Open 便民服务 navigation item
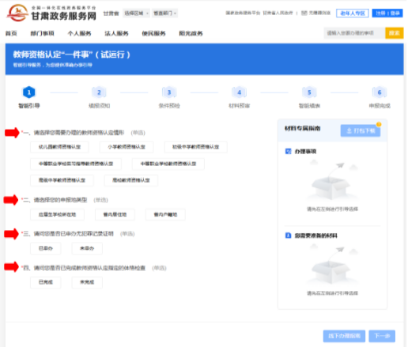Image resolution: width=408 pixels, height=347 pixels. (153, 33)
